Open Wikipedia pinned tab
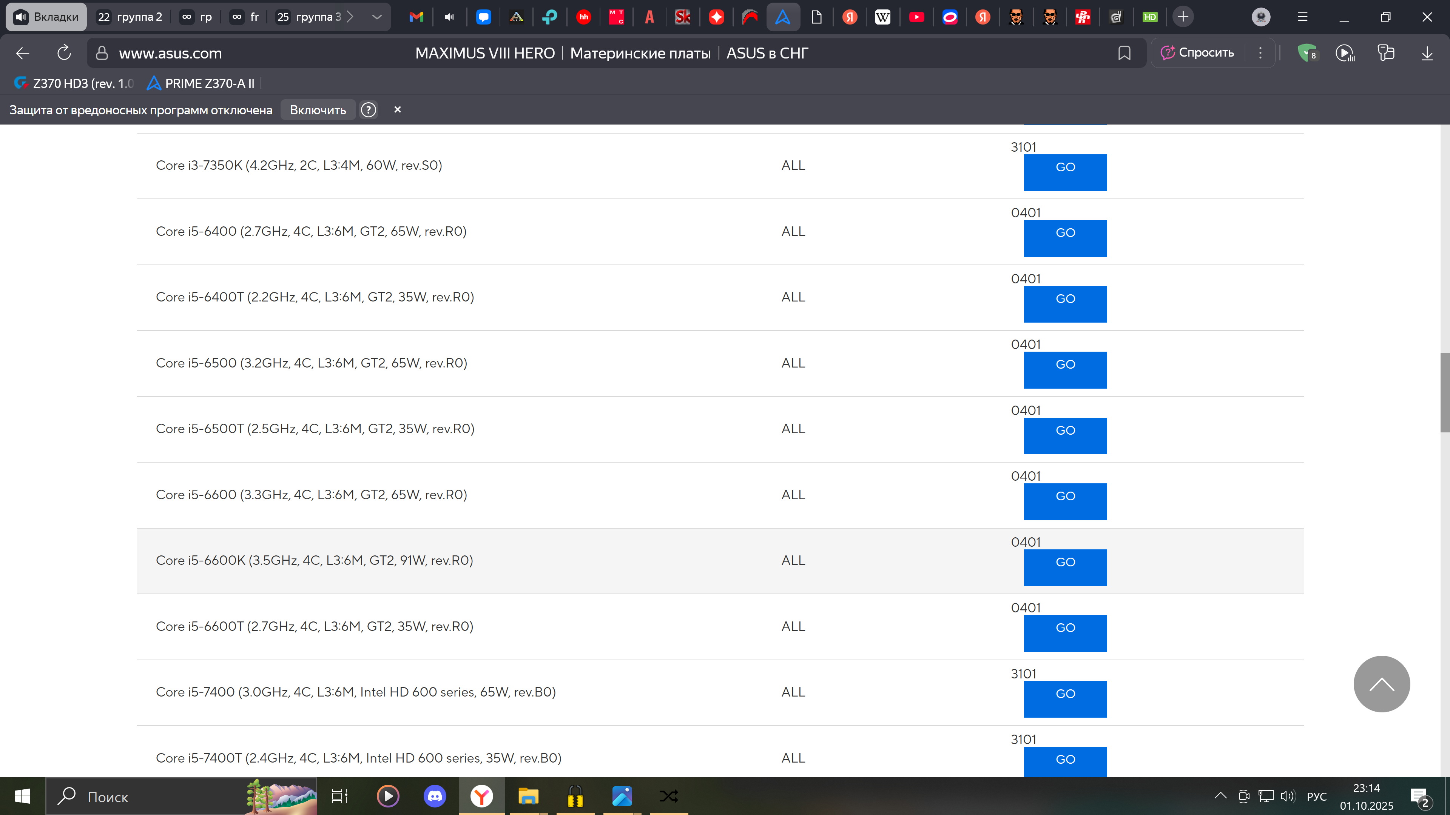 click(882, 17)
